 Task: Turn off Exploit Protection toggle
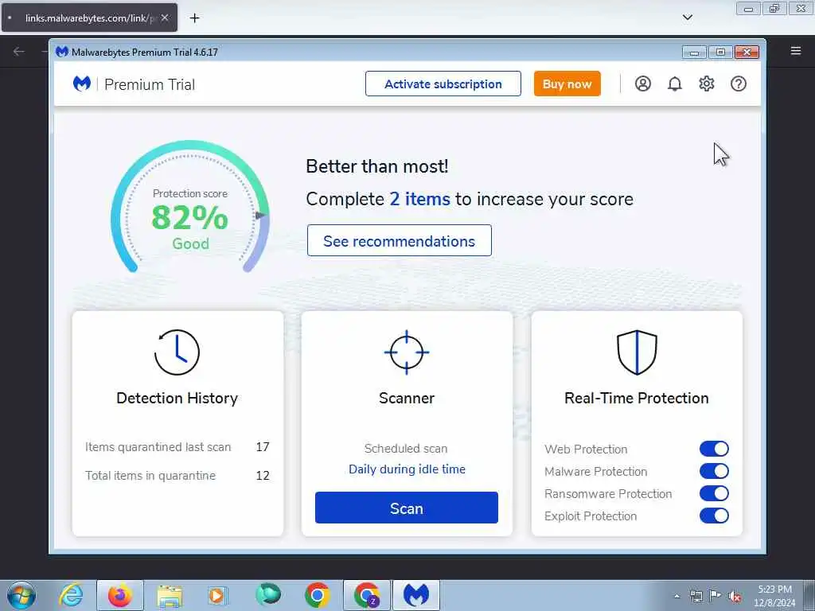(714, 516)
